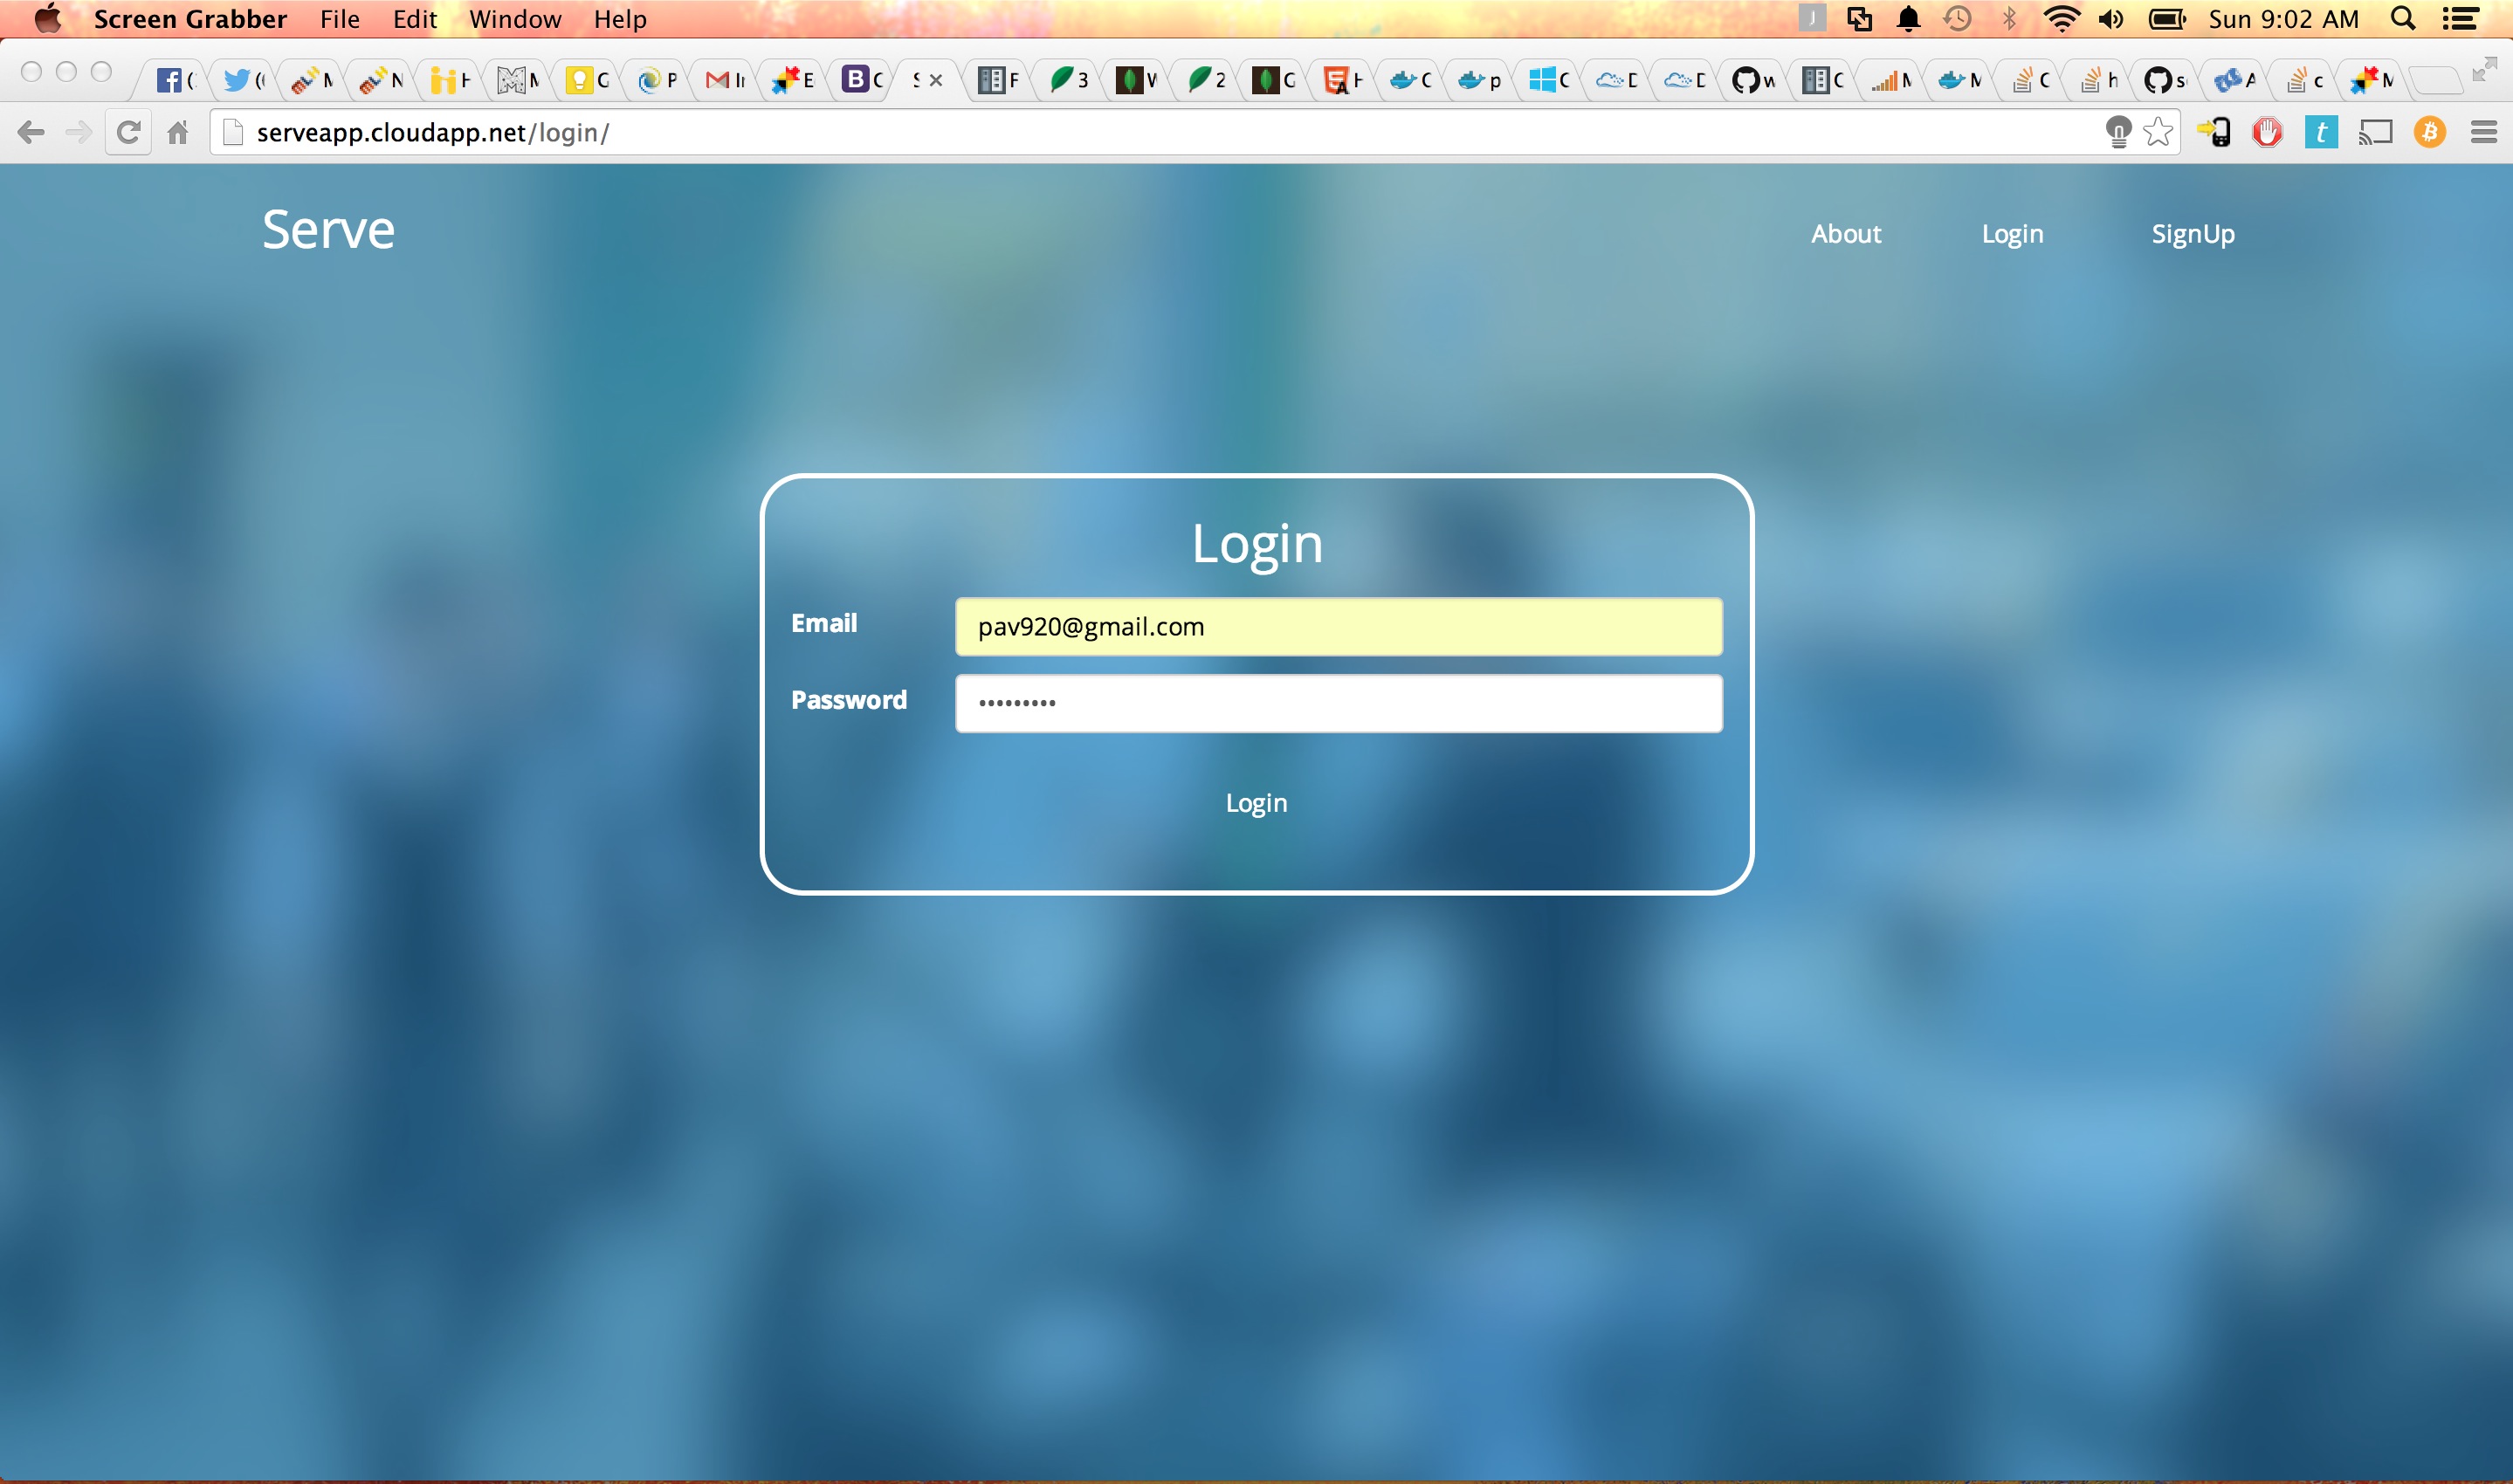Click the Email input field
2513x1484 pixels.
click(1338, 627)
